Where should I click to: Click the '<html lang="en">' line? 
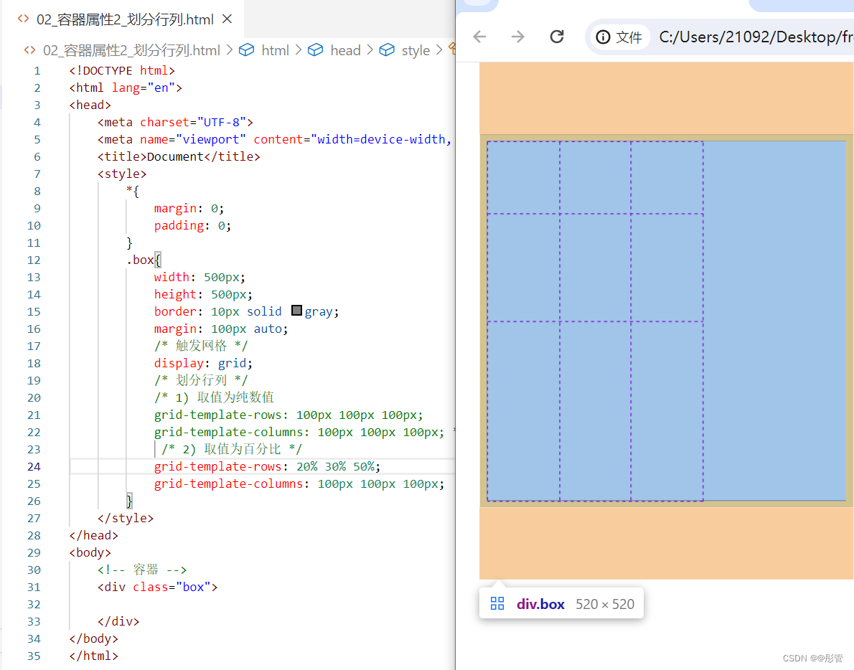tap(126, 88)
